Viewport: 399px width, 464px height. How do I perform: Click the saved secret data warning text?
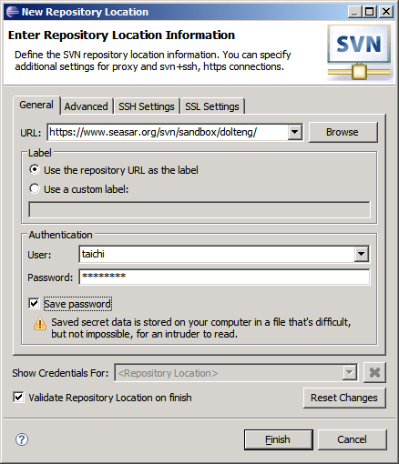[x=201, y=328]
